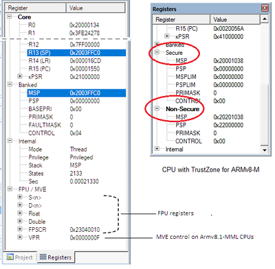This screenshot has height=269, width=275.
Task: Expand the Double register group
Action: [x=20, y=221]
